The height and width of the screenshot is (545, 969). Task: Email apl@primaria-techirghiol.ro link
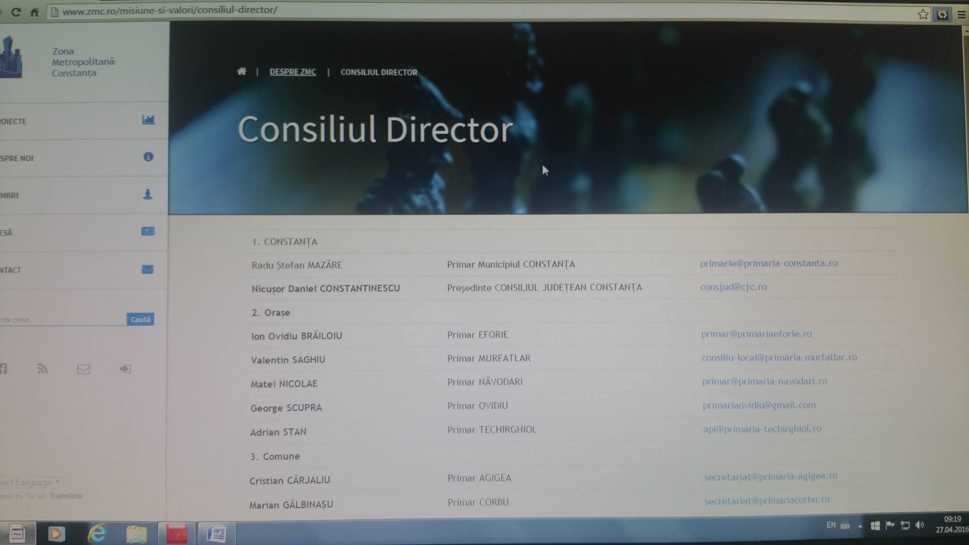point(762,429)
